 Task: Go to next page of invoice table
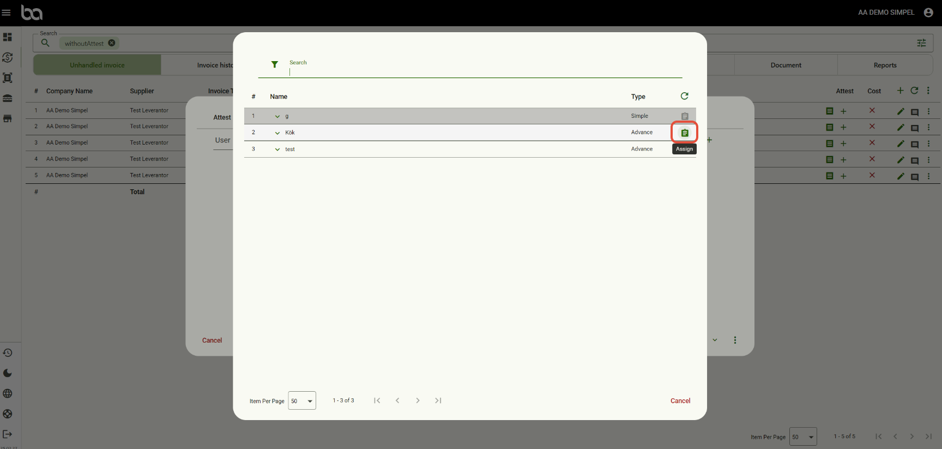click(912, 436)
